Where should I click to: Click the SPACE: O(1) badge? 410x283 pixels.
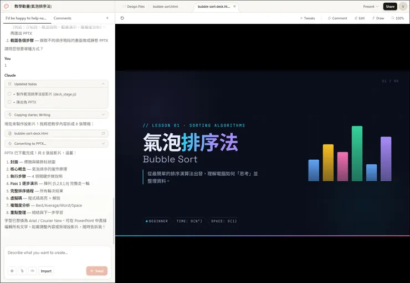[224, 221]
